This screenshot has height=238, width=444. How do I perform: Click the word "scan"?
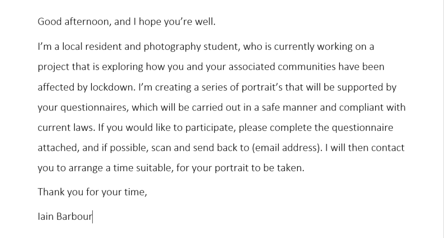(161, 148)
